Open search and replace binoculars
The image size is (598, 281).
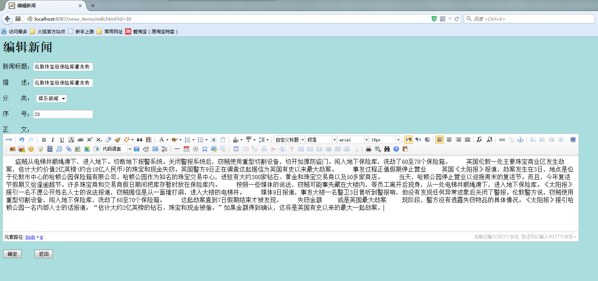[x=387, y=149]
